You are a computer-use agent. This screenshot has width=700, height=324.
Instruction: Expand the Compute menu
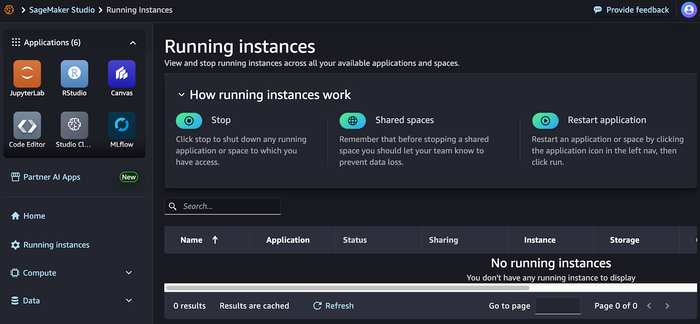[x=129, y=273]
